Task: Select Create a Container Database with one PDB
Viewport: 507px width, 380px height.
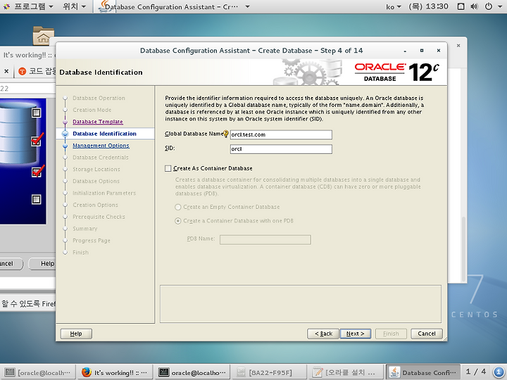Action: tap(178, 221)
